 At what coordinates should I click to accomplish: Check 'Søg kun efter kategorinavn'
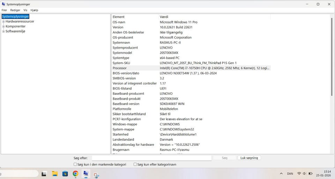click(135, 164)
